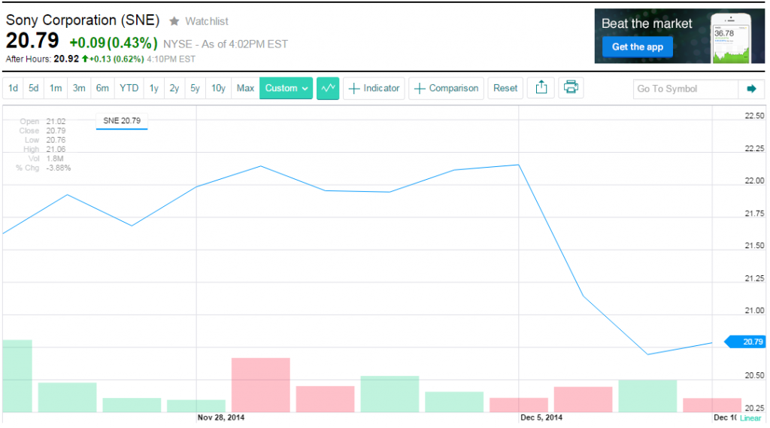Click the SNE 20.79 legend label
The width and height of the screenshot is (770, 428).
pos(122,121)
